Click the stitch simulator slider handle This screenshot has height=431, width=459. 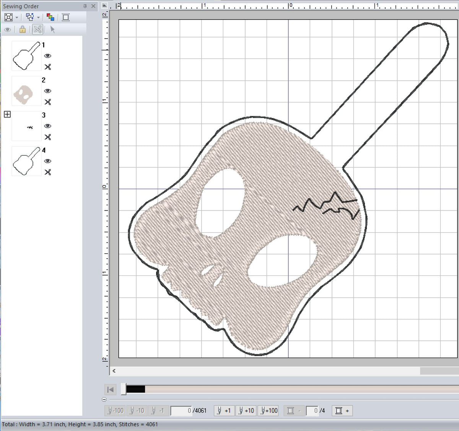point(124,389)
